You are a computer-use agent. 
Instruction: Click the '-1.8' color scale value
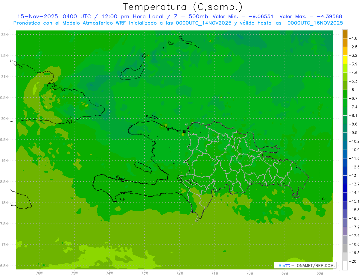(353, 38)
